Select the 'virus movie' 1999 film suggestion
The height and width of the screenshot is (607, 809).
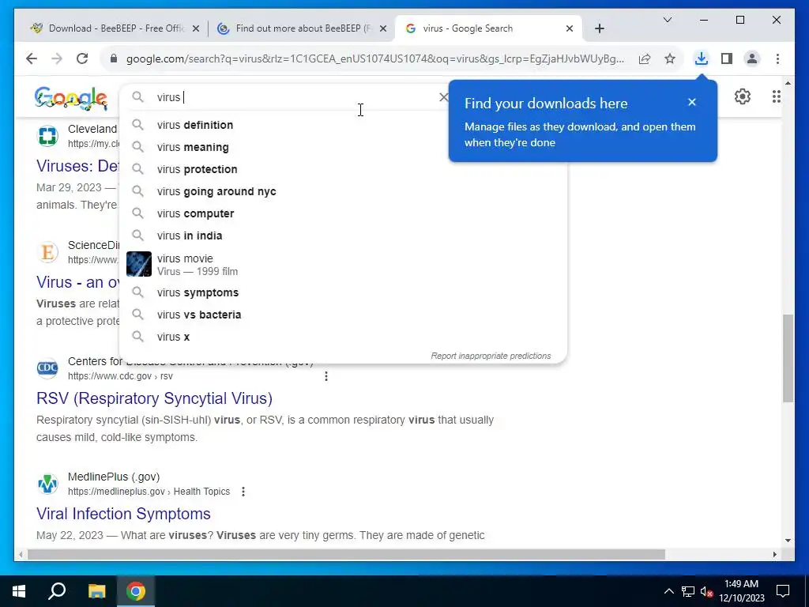tap(343, 264)
